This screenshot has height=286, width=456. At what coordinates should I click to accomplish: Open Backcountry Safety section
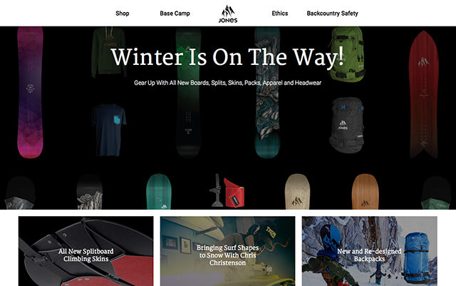[333, 14]
